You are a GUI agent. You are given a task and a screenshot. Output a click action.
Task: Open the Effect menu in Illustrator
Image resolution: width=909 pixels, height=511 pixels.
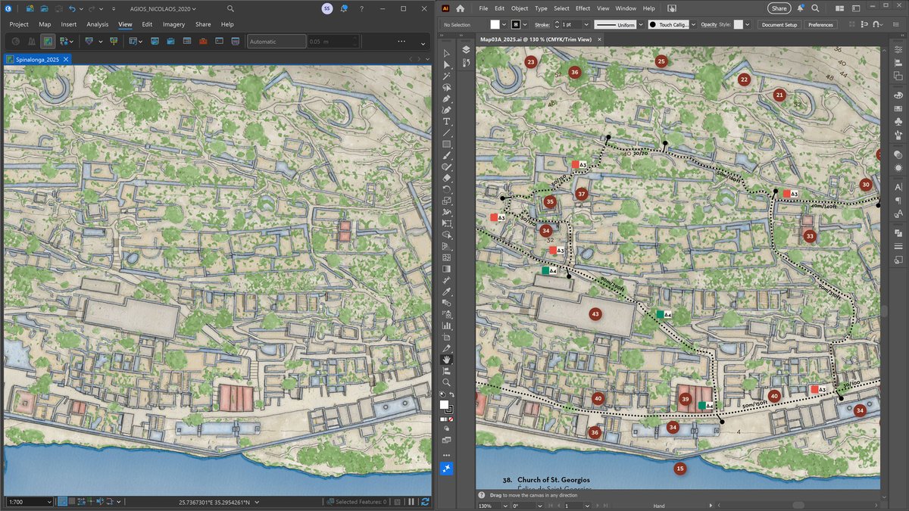pos(583,8)
